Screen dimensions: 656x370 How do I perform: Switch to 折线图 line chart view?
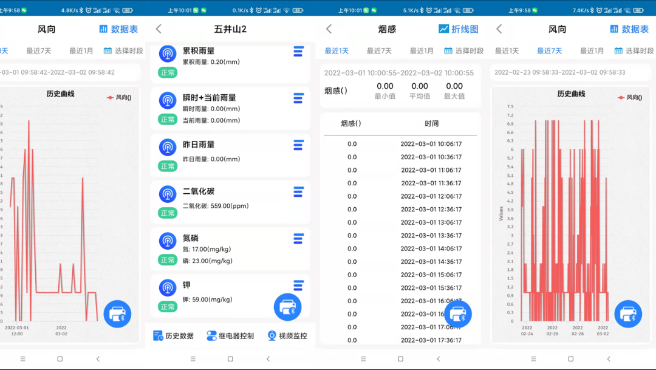pyautogui.click(x=459, y=29)
